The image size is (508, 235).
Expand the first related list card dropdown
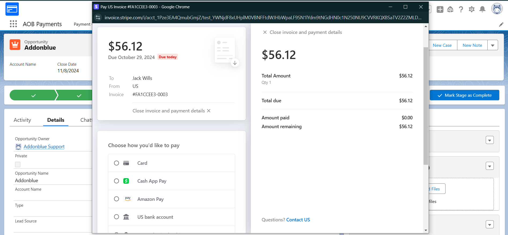490,140
